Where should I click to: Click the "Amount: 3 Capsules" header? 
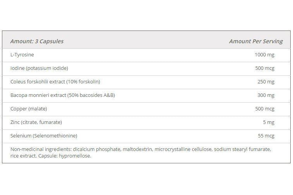click(x=37, y=41)
